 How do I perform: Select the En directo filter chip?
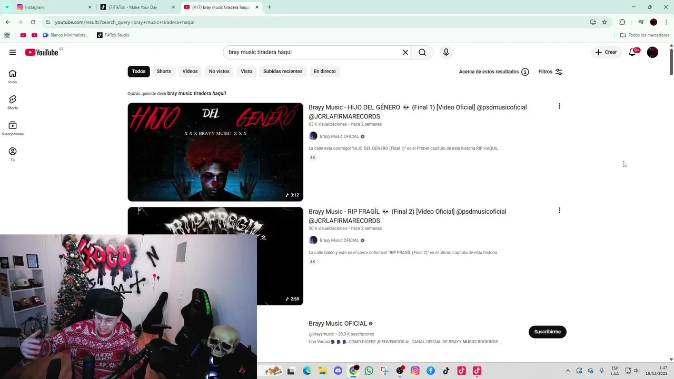(324, 72)
